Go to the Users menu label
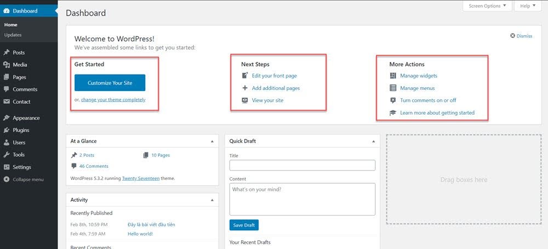The height and width of the screenshot is (249, 548). [19, 143]
